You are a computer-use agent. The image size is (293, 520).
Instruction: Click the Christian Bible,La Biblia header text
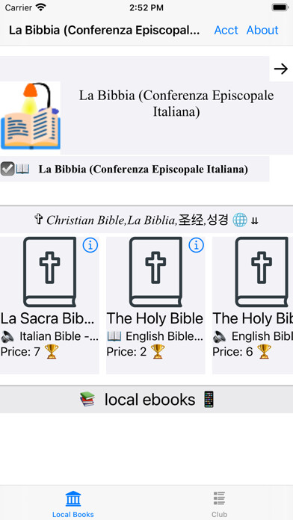(137, 220)
